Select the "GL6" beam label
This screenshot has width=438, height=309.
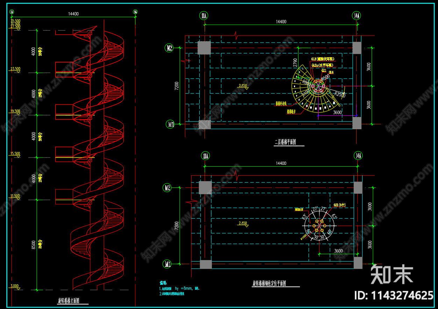click(331, 72)
